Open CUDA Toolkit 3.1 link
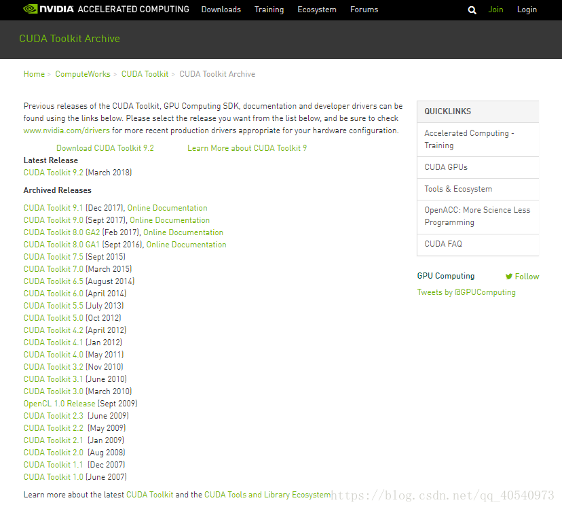 pyautogui.click(x=53, y=379)
